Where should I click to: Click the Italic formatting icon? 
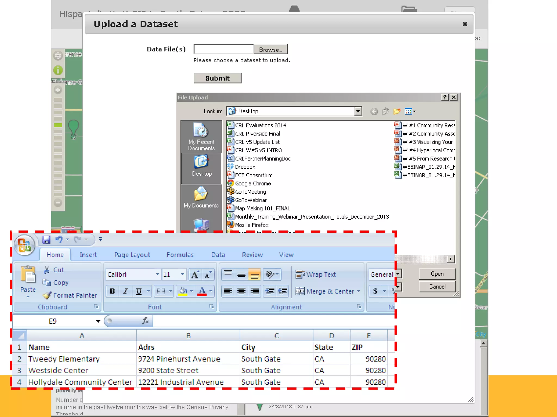click(x=125, y=291)
